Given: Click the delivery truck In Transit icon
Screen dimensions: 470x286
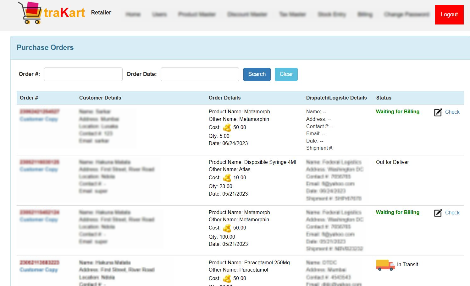Looking at the screenshot, I should pyautogui.click(x=385, y=265).
